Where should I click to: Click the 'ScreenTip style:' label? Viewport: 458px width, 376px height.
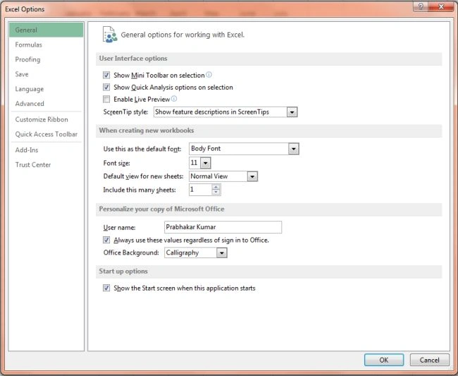click(125, 112)
